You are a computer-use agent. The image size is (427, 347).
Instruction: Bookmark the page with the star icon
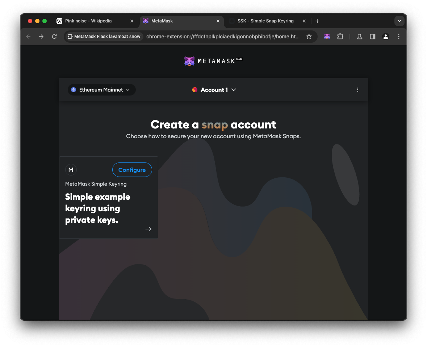pos(309,37)
